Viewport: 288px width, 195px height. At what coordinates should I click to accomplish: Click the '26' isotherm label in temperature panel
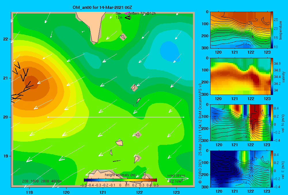click(x=250, y=24)
